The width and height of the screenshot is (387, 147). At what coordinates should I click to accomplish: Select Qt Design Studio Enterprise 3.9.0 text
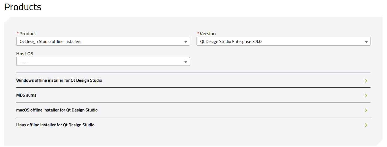pos(231,42)
